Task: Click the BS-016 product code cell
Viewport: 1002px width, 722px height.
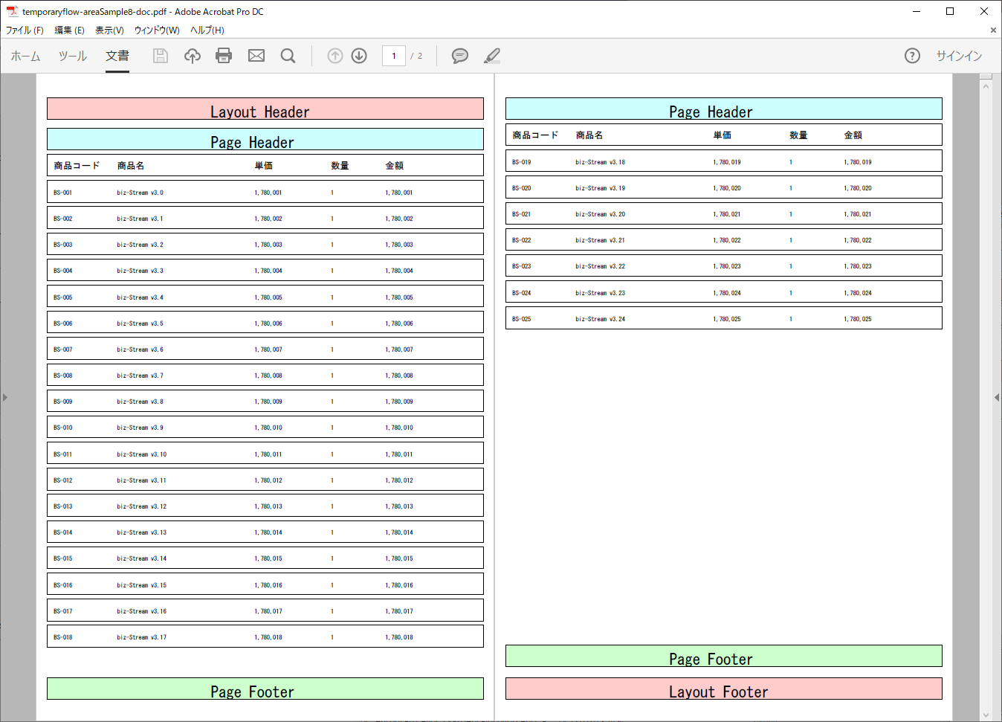Action: coord(62,585)
